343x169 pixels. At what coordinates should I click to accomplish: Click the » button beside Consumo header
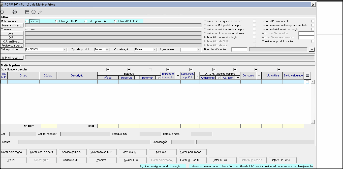coord(259,75)
